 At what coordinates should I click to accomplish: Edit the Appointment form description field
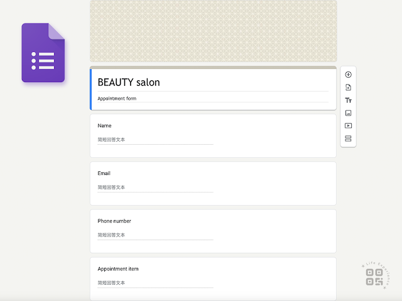213,98
